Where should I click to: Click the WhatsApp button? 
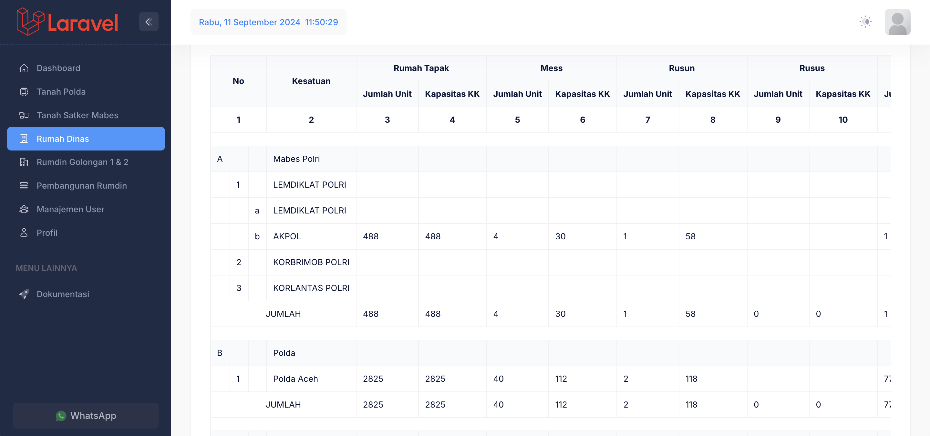[x=86, y=415]
